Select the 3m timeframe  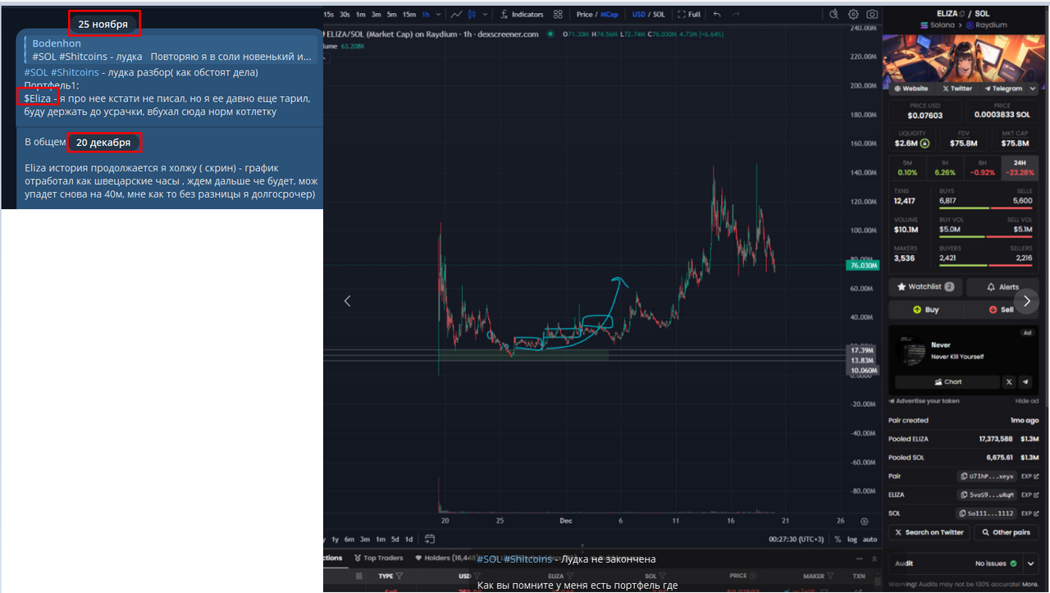(x=376, y=14)
